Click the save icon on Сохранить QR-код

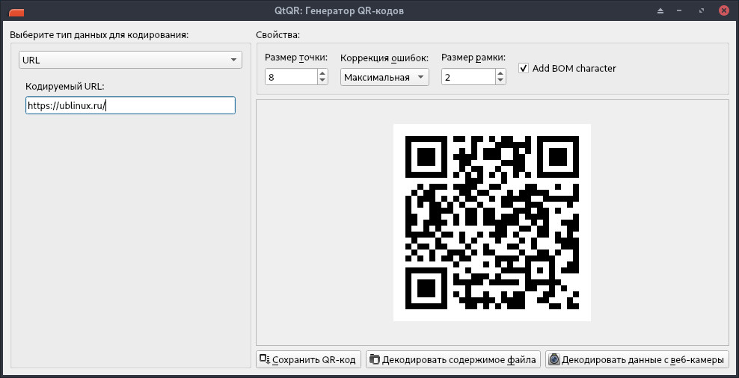(265, 359)
